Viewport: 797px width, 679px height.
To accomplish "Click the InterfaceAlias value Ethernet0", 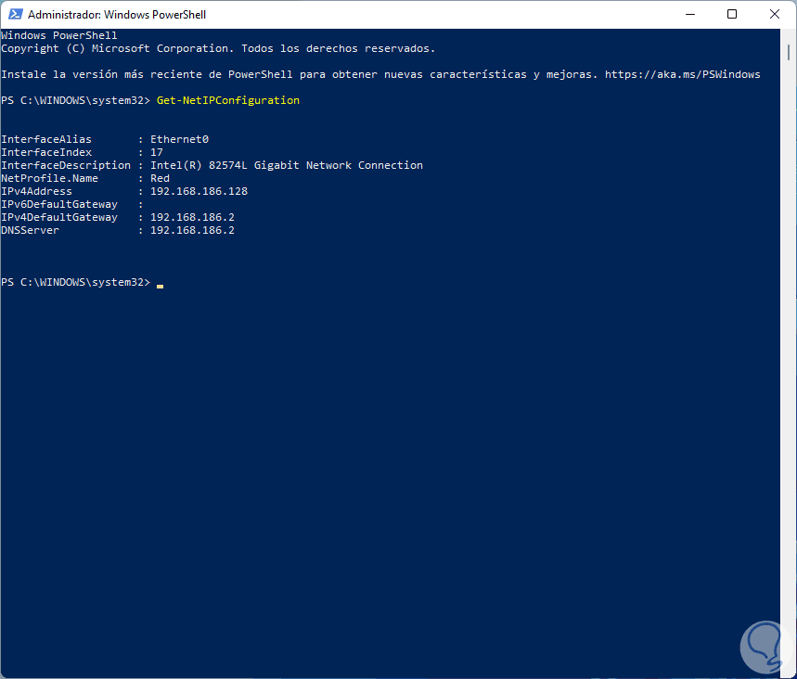I will [179, 139].
